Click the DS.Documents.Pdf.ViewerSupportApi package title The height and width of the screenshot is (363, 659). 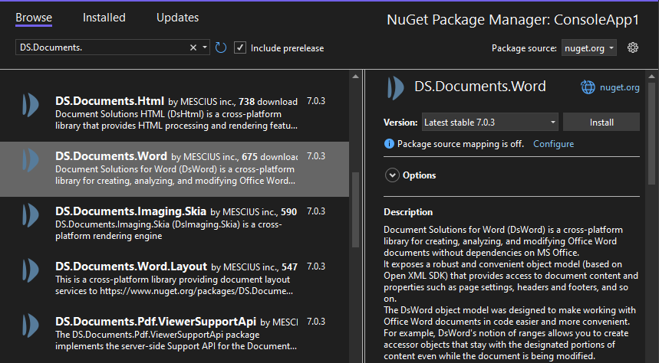(156, 322)
